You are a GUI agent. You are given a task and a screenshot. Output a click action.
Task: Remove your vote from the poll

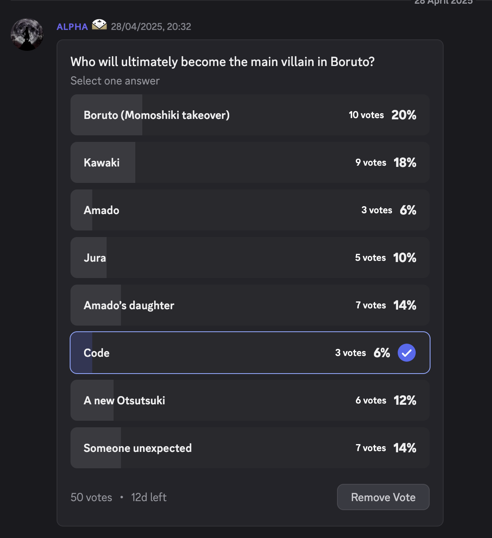383,497
